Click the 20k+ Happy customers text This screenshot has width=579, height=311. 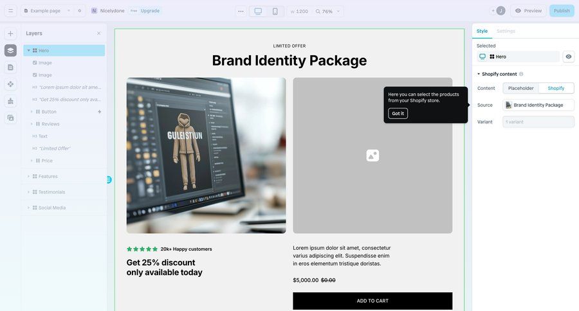pyautogui.click(x=186, y=249)
